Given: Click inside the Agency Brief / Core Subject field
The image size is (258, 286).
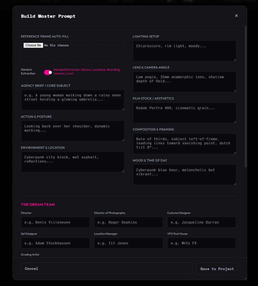Looking at the screenshot, I should point(73,100).
